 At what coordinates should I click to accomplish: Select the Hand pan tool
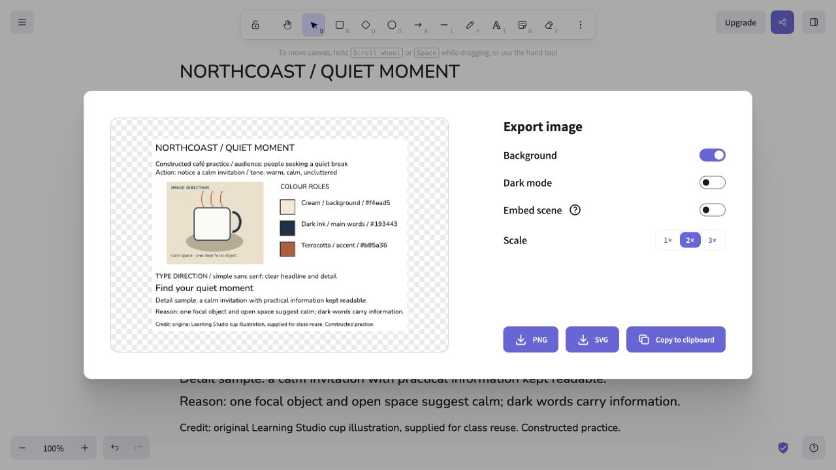coord(287,25)
